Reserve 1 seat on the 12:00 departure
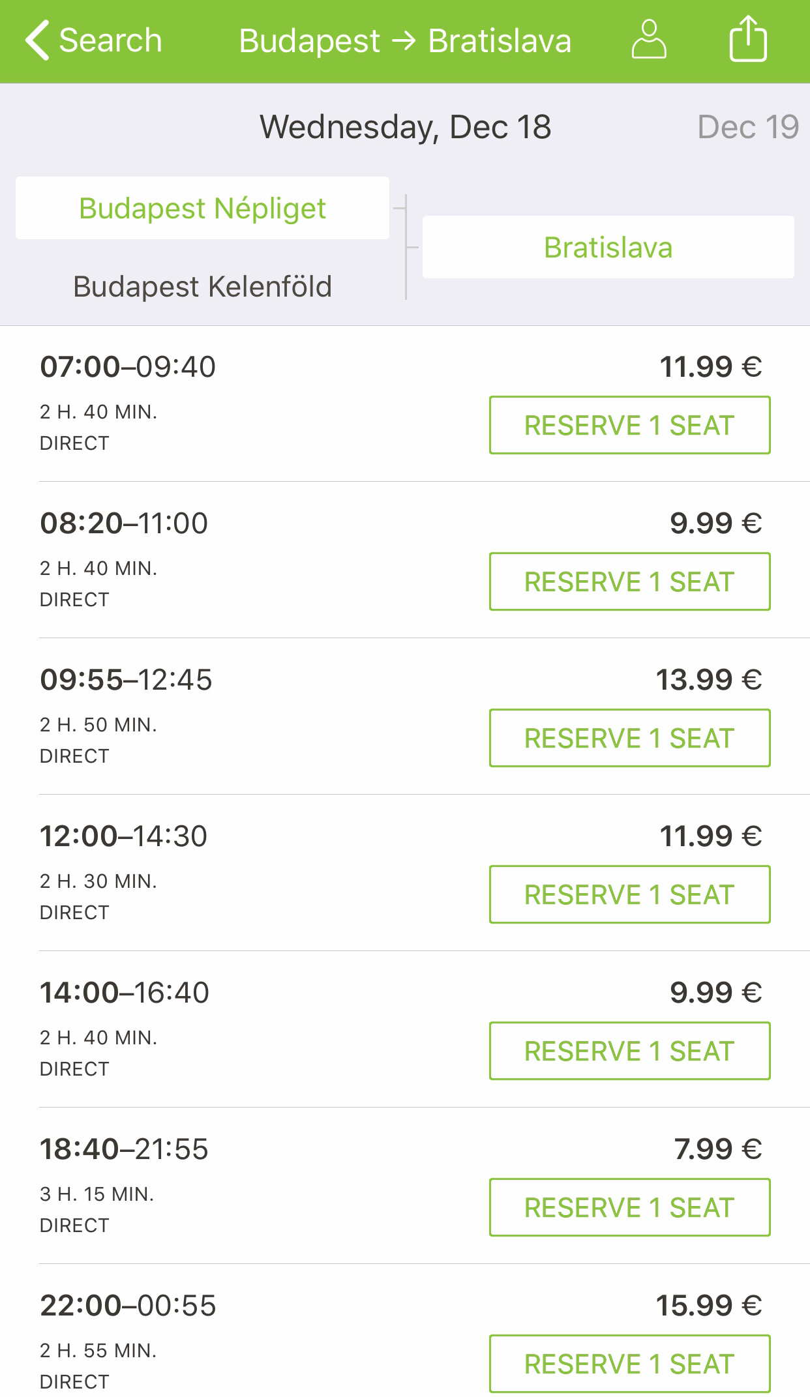 click(629, 894)
